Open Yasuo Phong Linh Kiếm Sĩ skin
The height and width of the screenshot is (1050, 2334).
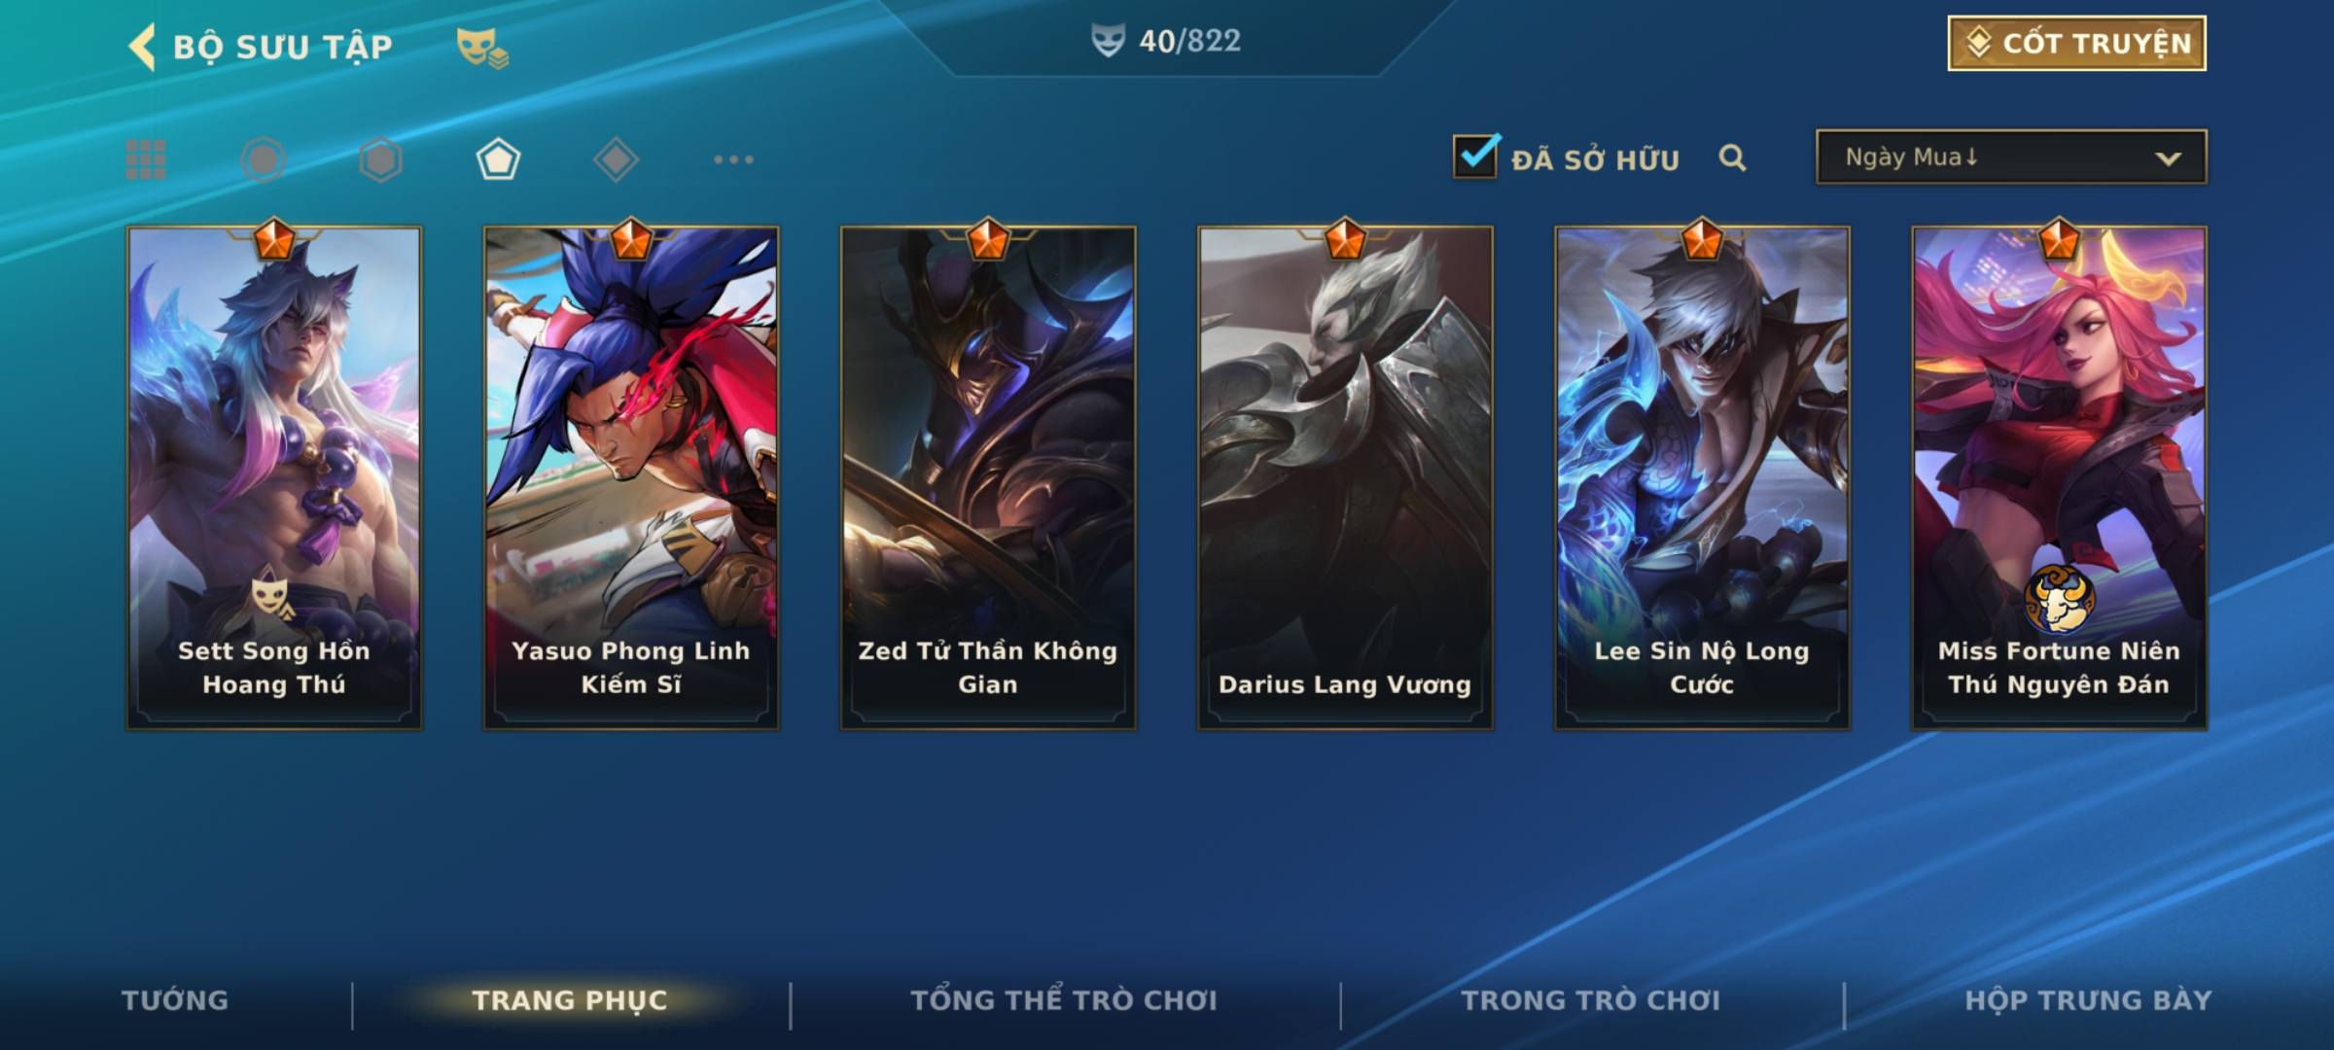pos(631,477)
